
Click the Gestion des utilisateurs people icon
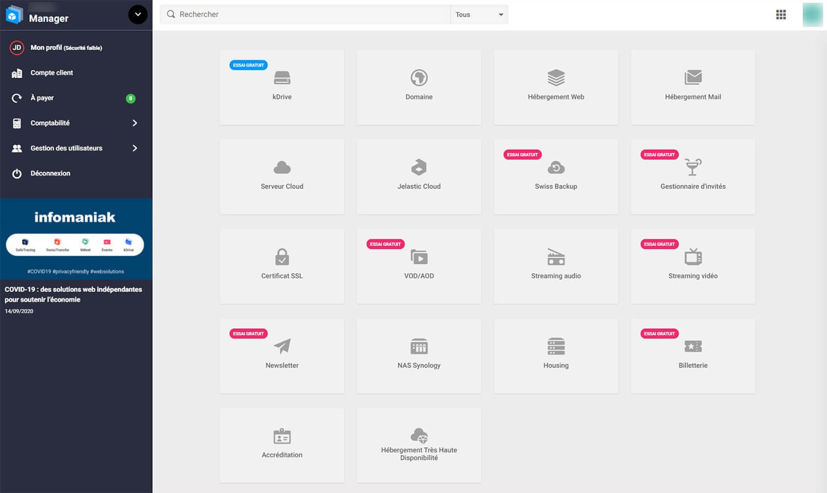pos(17,149)
